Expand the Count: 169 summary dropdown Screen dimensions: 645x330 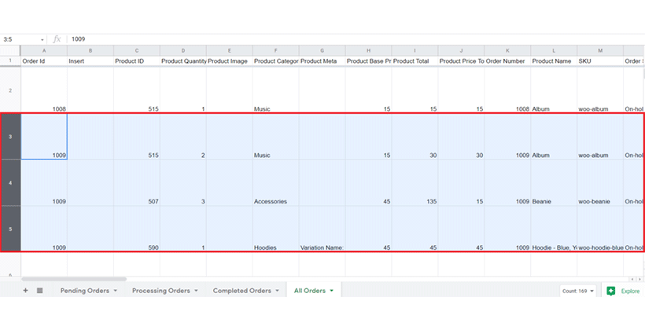(x=577, y=291)
